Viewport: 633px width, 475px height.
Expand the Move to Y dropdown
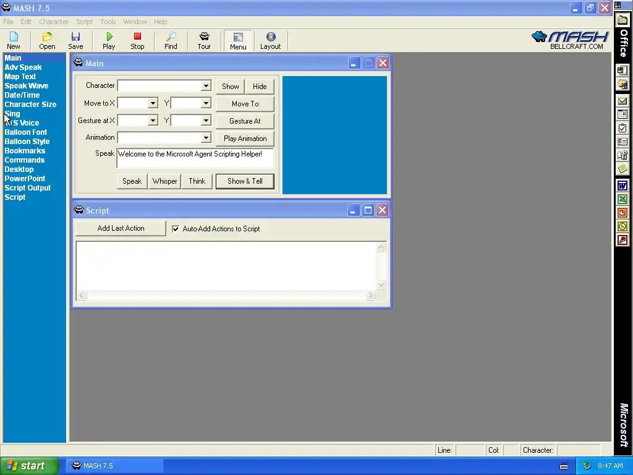[x=206, y=103]
